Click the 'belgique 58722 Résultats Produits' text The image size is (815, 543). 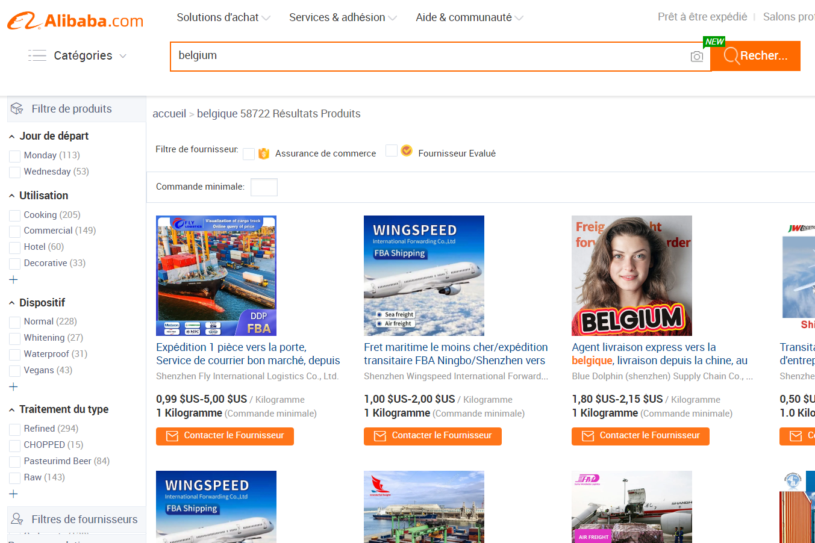[x=279, y=114]
